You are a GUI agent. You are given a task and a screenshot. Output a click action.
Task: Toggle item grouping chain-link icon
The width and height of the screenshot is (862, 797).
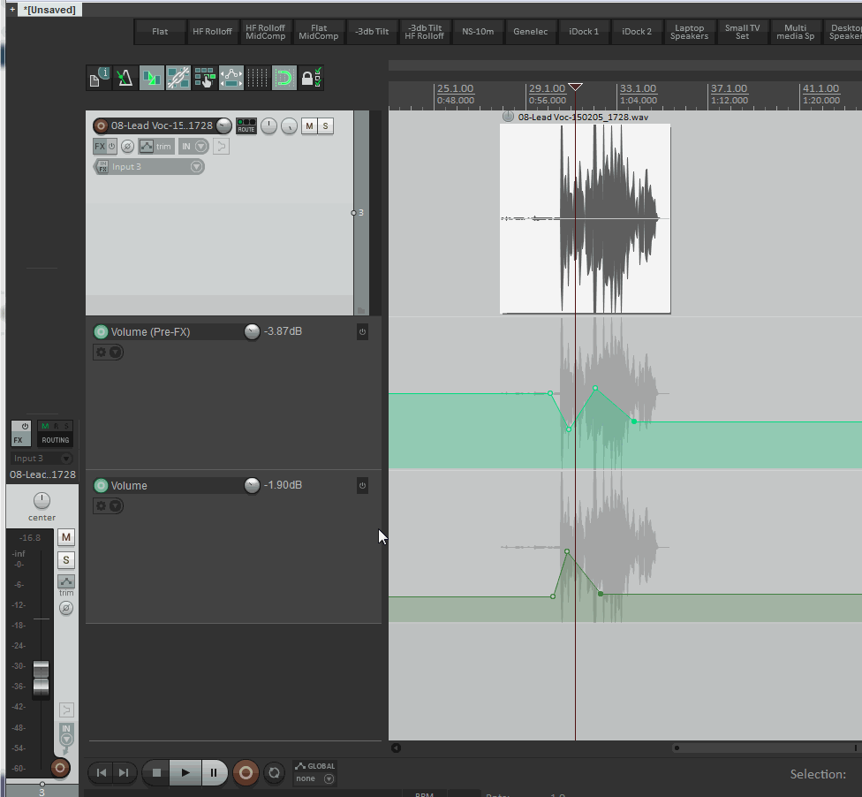point(178,78)
